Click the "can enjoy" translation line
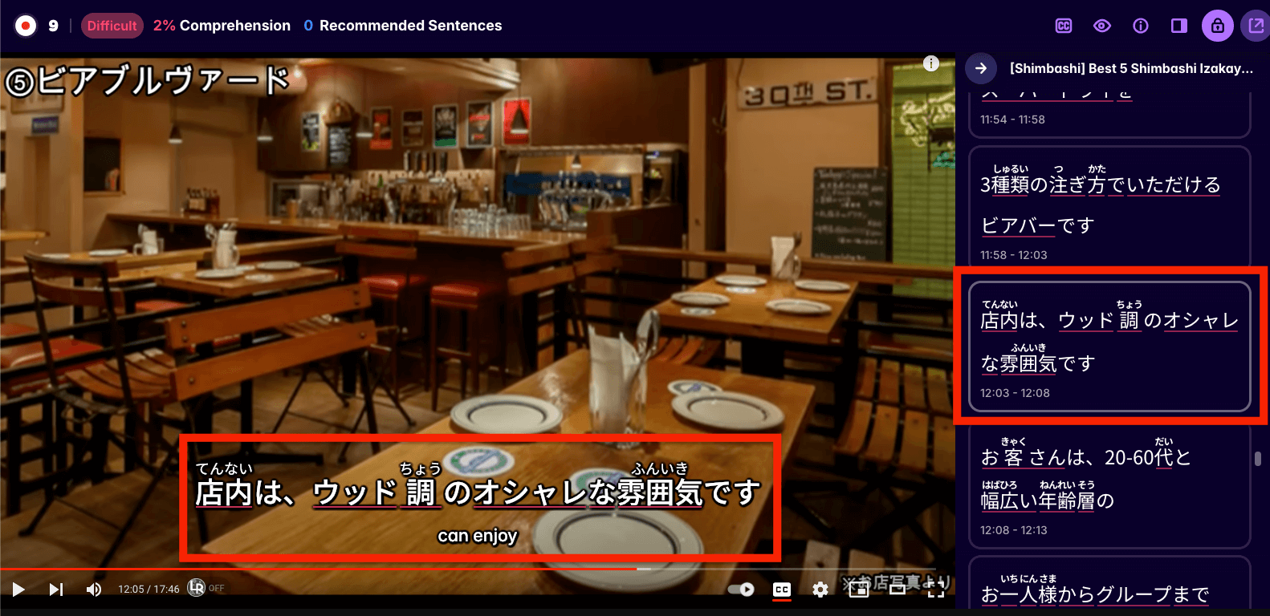This screenshot has height=616, width=1270. pos(478,536)
